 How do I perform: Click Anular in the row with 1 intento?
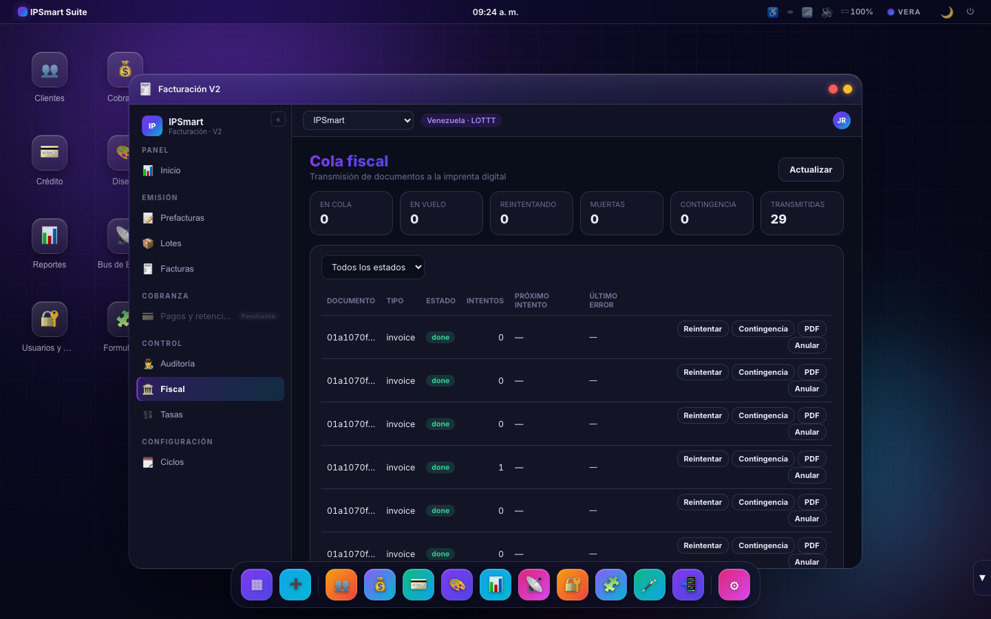click(807, 475)
